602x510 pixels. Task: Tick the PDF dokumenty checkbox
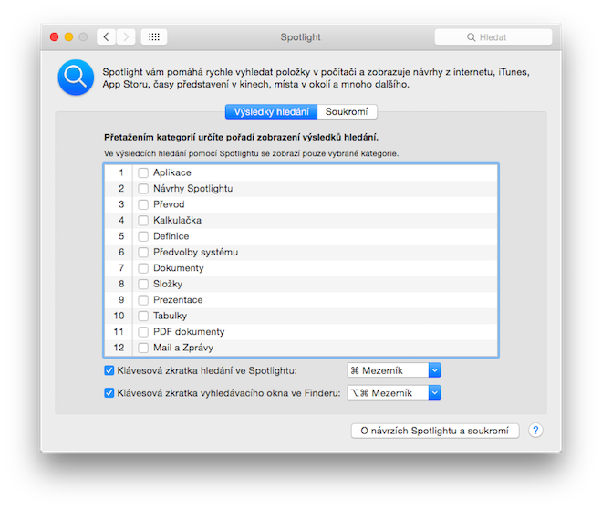(143, 332)
